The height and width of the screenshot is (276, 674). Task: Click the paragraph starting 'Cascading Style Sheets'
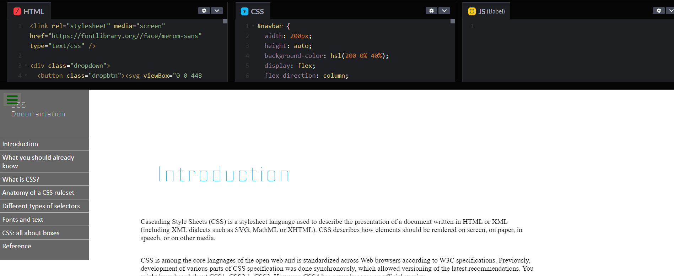331,230
